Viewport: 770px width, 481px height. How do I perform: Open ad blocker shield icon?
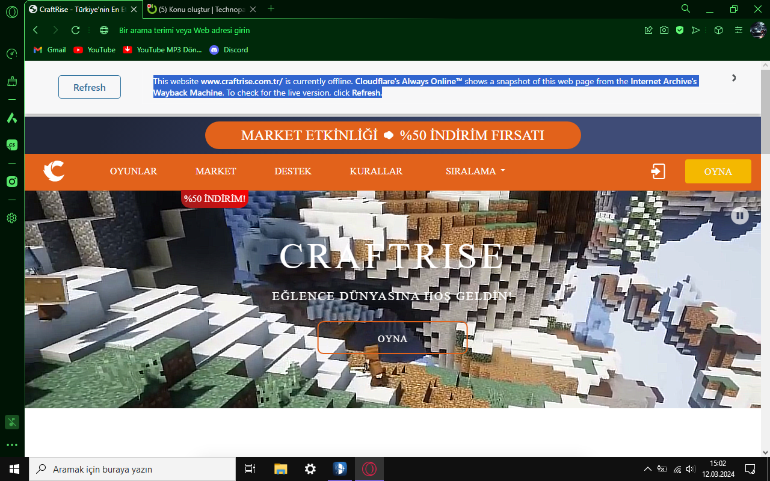[680, 30]
